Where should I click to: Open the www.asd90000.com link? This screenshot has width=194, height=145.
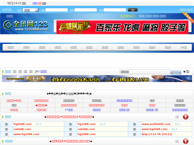click(x=156, y=124)
